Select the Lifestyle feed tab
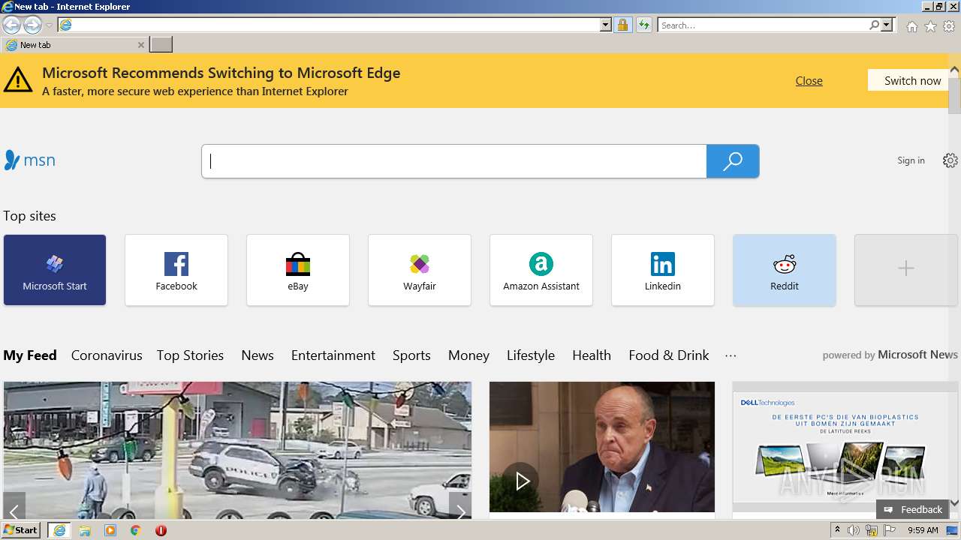 [x=531, y=355]
